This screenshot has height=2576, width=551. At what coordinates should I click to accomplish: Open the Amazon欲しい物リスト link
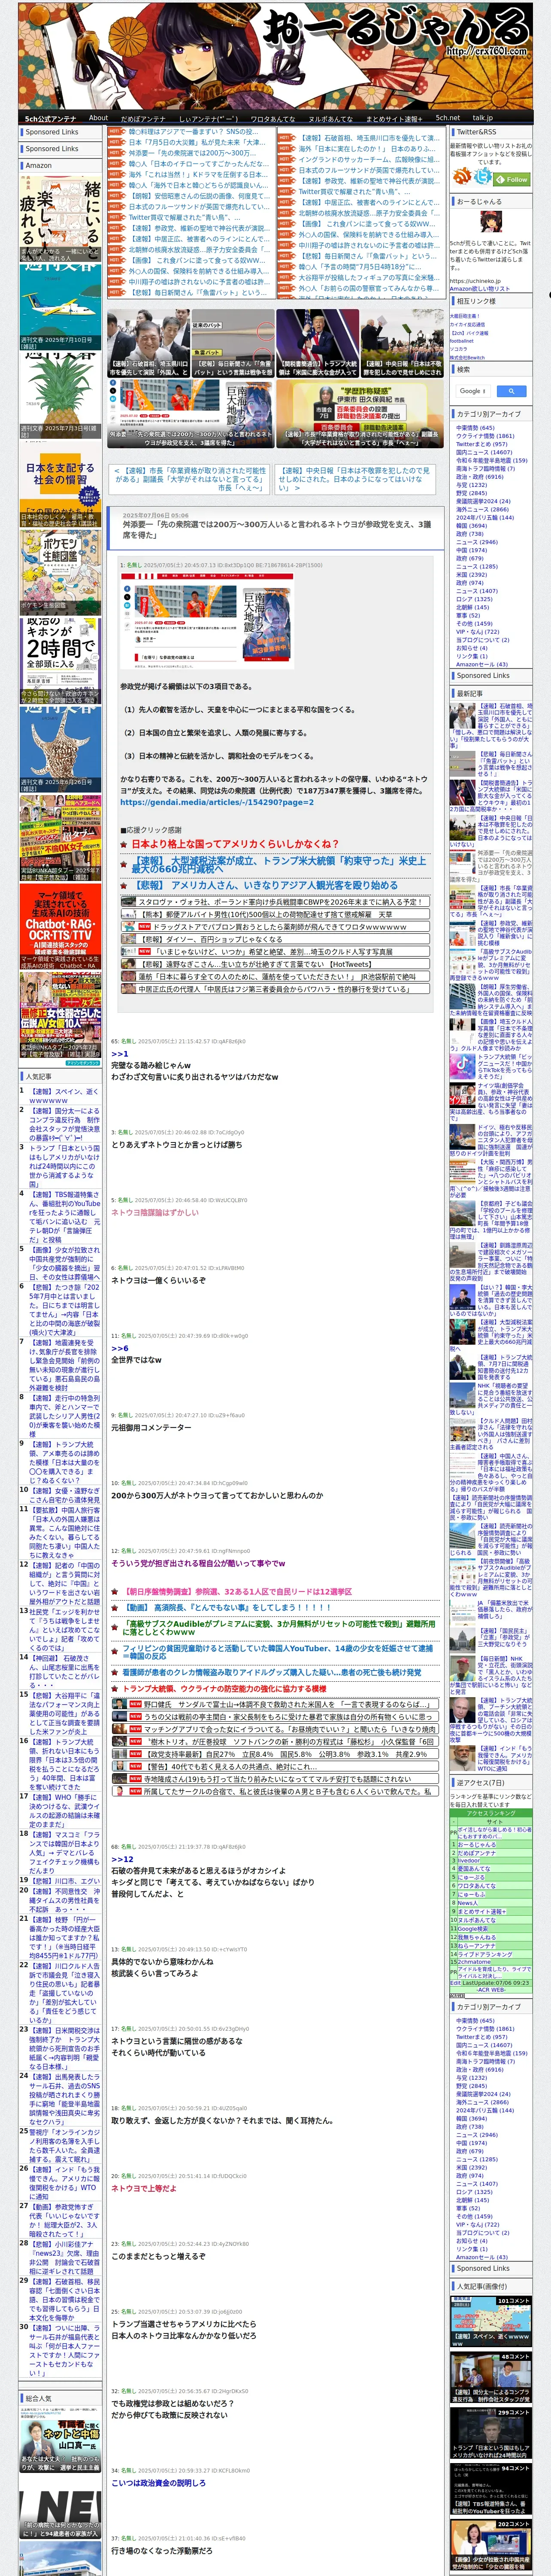[x=480, y=288]
